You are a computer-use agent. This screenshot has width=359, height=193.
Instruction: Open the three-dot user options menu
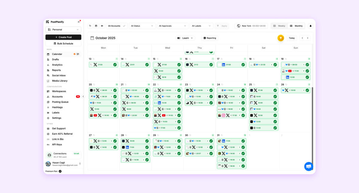80,164
